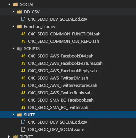This screenshot has width=136, height=138.
Task: Open C4C_SEOD_DEV_SOCIAL.dd.csv under SUITE
Action: point(57,122)
